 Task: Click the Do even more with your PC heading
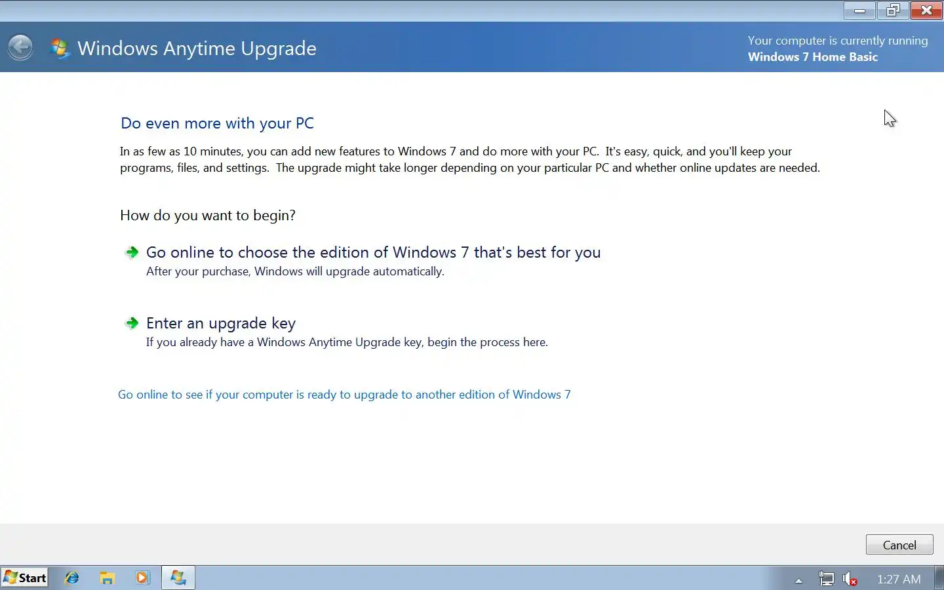(x=218, y=123)
